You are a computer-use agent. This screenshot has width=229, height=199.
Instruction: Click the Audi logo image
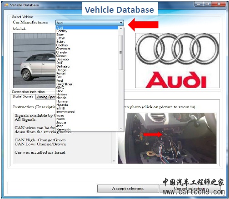177,60
